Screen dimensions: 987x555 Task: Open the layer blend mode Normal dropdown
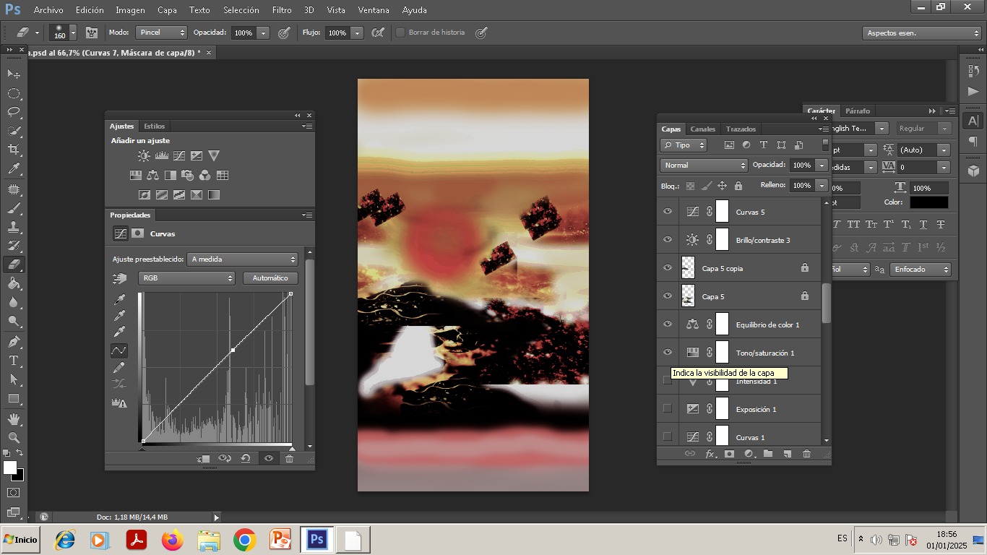coord(704,165)
